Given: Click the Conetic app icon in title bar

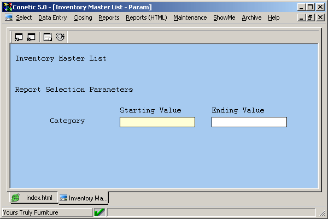Looking at the screenshot, I should pos(7,7).
